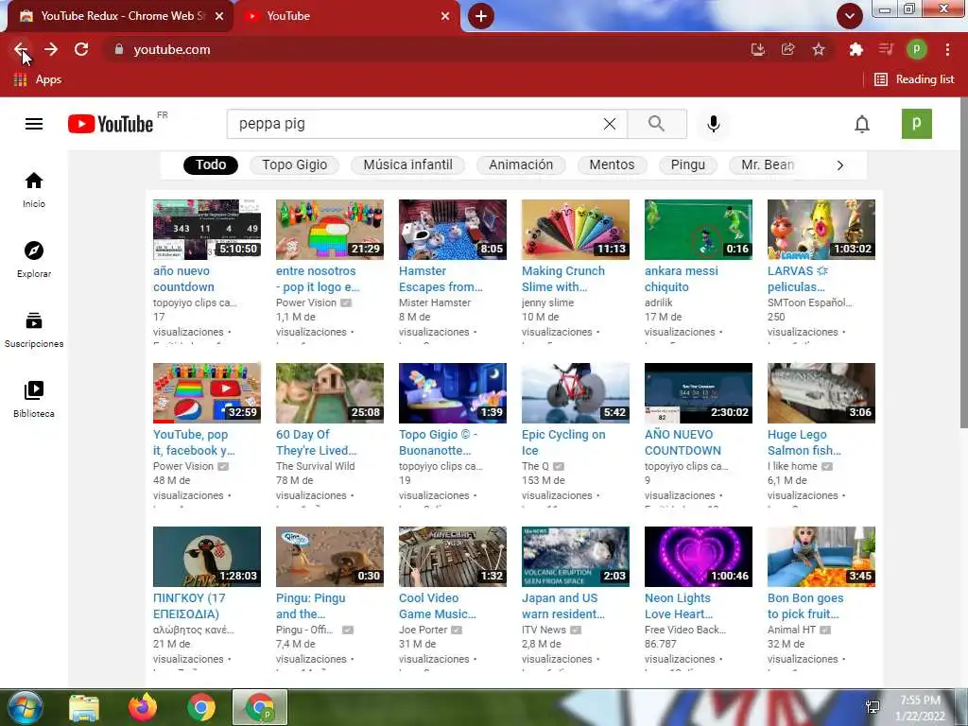Select the Música infantil filter chip
The width and height of the screenshot is (968, 726).
[x=407, y=164]
